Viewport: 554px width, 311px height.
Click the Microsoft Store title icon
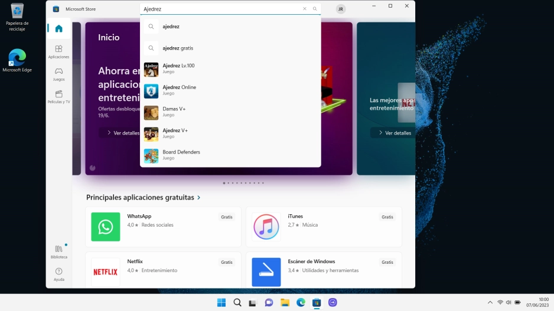[x=56, y=9]
